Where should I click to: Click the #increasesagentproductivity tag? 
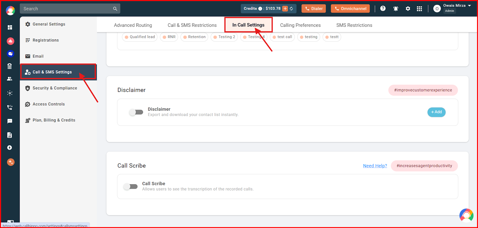[424, 166]
